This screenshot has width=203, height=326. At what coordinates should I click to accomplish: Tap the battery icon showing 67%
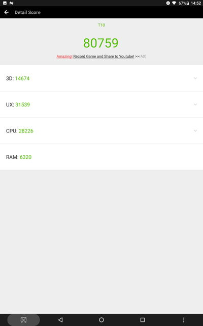[x=188, y=3]
